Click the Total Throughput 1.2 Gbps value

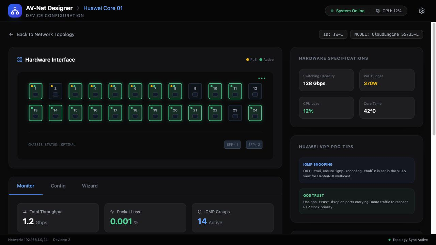pyautogui.click(x=35, y=222)
